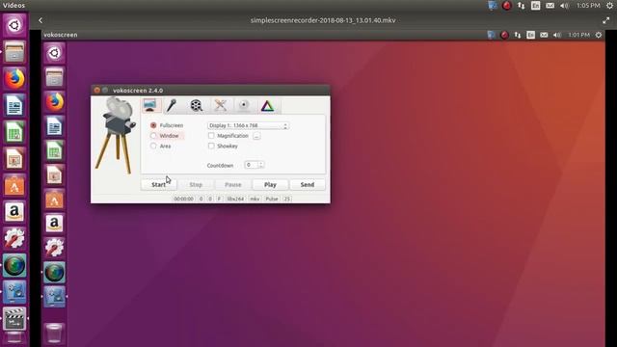This screenshot has height=347, width=617.
Task: Close the vokoscreen 2.4.0 window
Action: [x=96, y=90]
